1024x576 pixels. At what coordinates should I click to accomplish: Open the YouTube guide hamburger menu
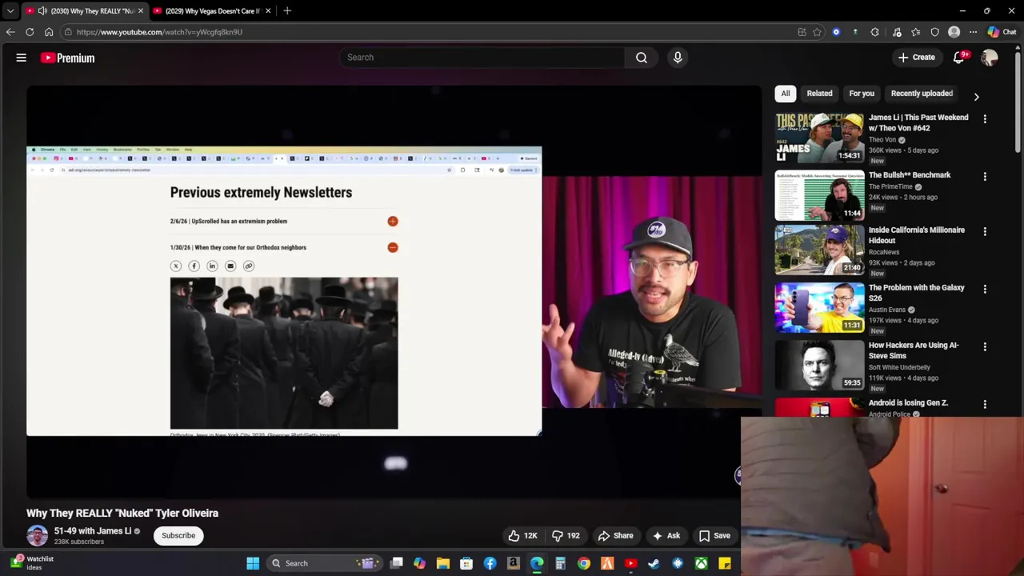[x=22, y=58]
